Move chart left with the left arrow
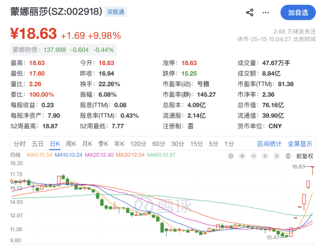The width and height of the screenshot is (323, 245). tap(265, 156)
